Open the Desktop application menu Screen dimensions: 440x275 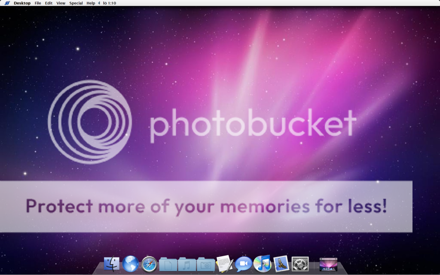tap(22, 3)
